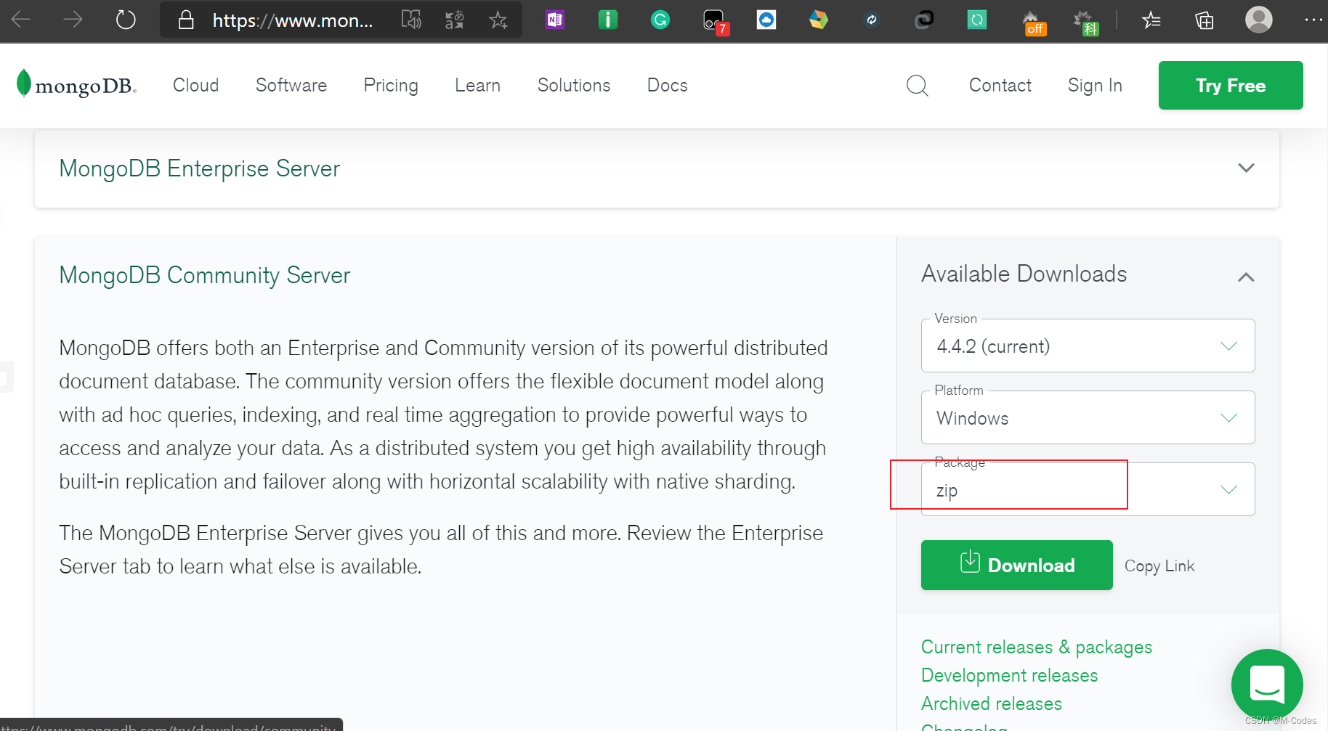Click the black swirl extension icon
The height and width of the screenshot is (731, 1328).
(x=924, y=20)
